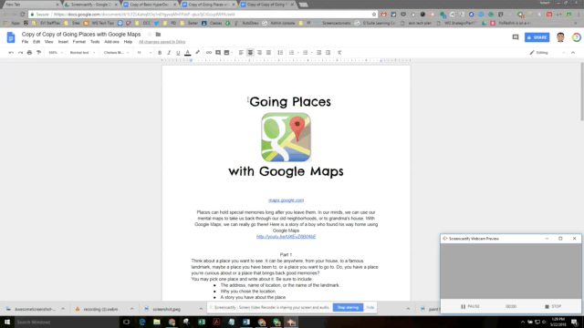
Task: Open the Normal text styles dropdown
Action: tap(82, 53)
